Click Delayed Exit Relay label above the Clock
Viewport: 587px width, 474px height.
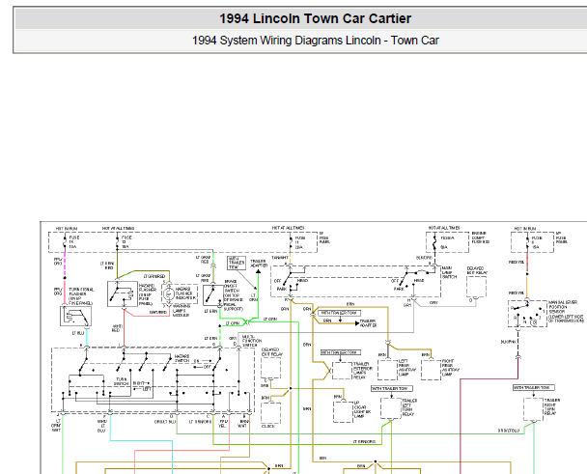pyautogui.click(x=272, y=352)
